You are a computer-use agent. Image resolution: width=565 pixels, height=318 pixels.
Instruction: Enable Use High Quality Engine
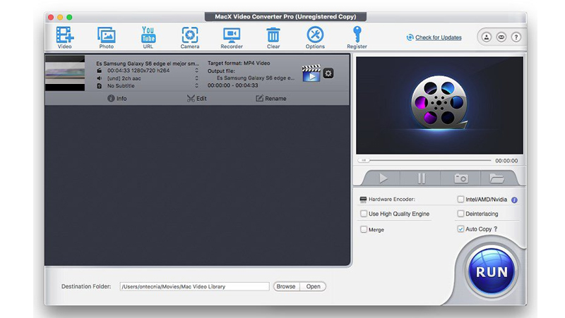[x=364, y=214]
